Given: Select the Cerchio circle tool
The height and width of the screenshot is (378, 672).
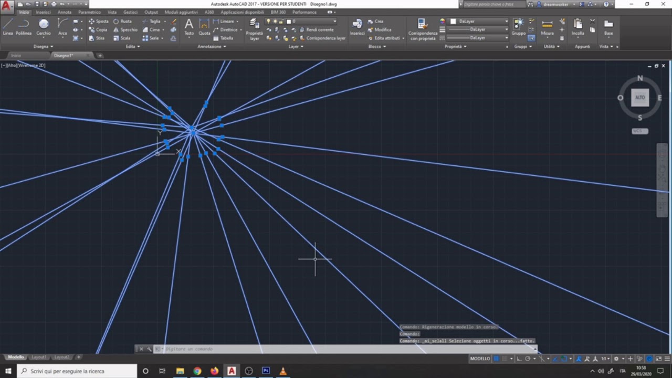Looking at the screenshot, I should (x=44, y=27).
